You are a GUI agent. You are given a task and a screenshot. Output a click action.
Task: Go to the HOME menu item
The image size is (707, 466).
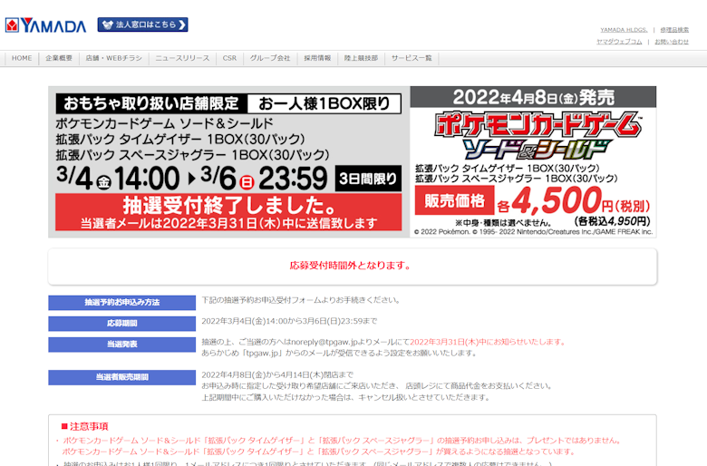point(22,58)
